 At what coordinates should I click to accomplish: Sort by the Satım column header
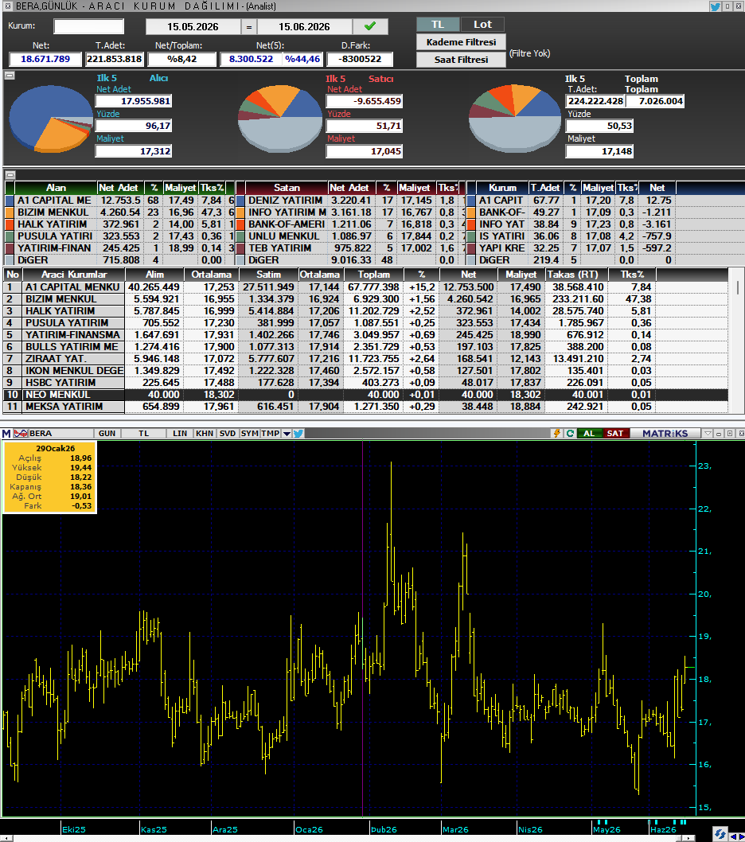[268, 275]
